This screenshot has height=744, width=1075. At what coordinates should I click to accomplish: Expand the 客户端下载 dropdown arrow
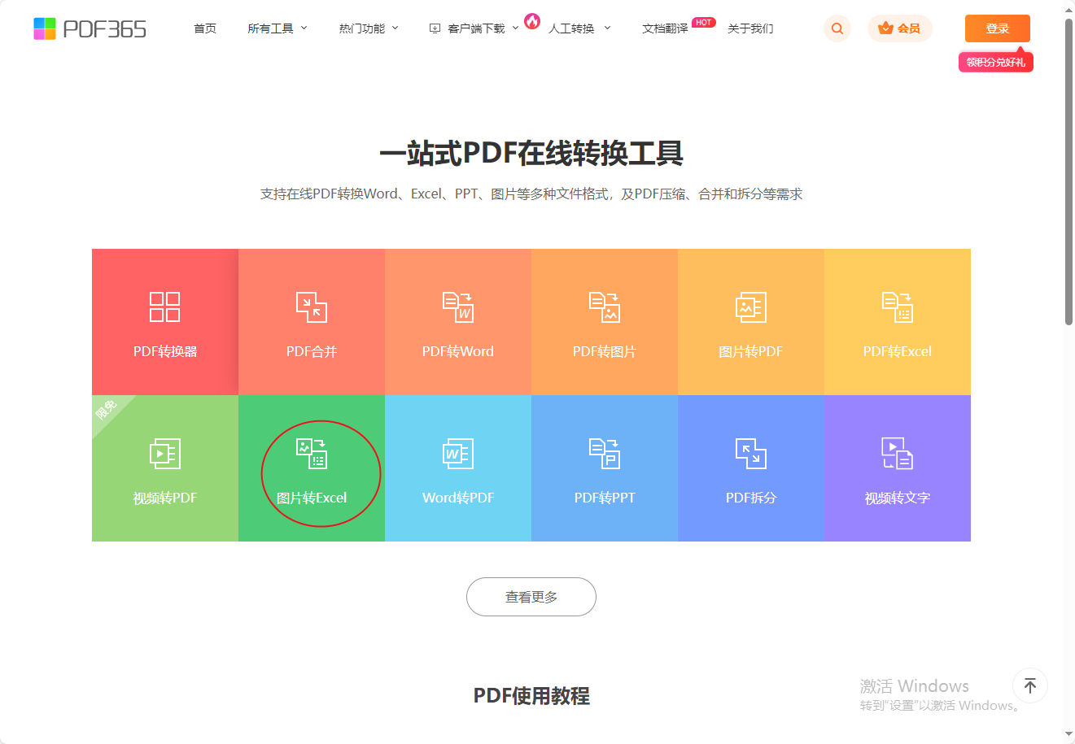pyautogui.click(x=515, y=28)
